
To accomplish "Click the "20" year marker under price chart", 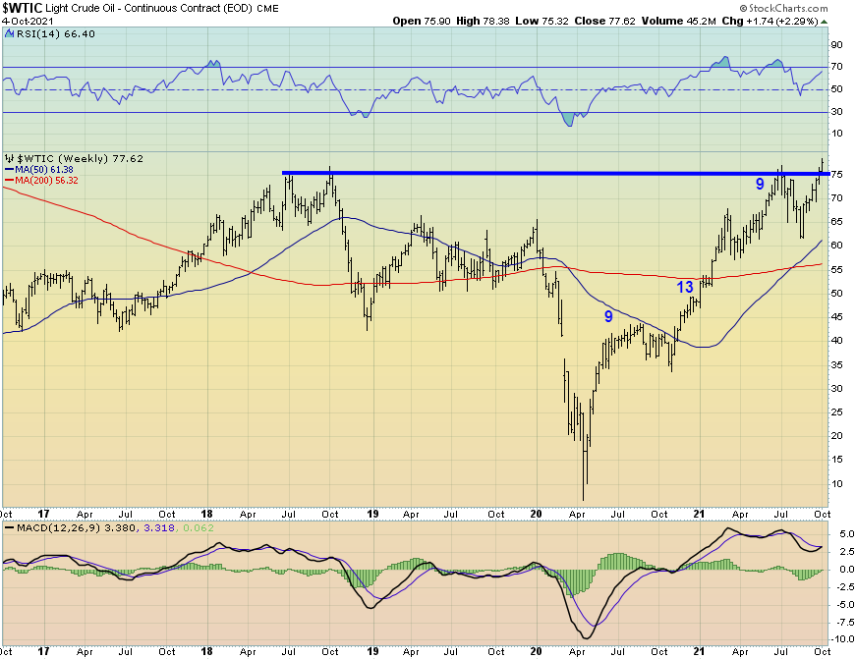I will click(536, 513).
